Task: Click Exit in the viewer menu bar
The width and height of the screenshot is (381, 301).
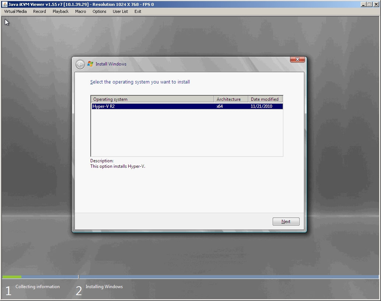Action: click(x=138, y=11)
